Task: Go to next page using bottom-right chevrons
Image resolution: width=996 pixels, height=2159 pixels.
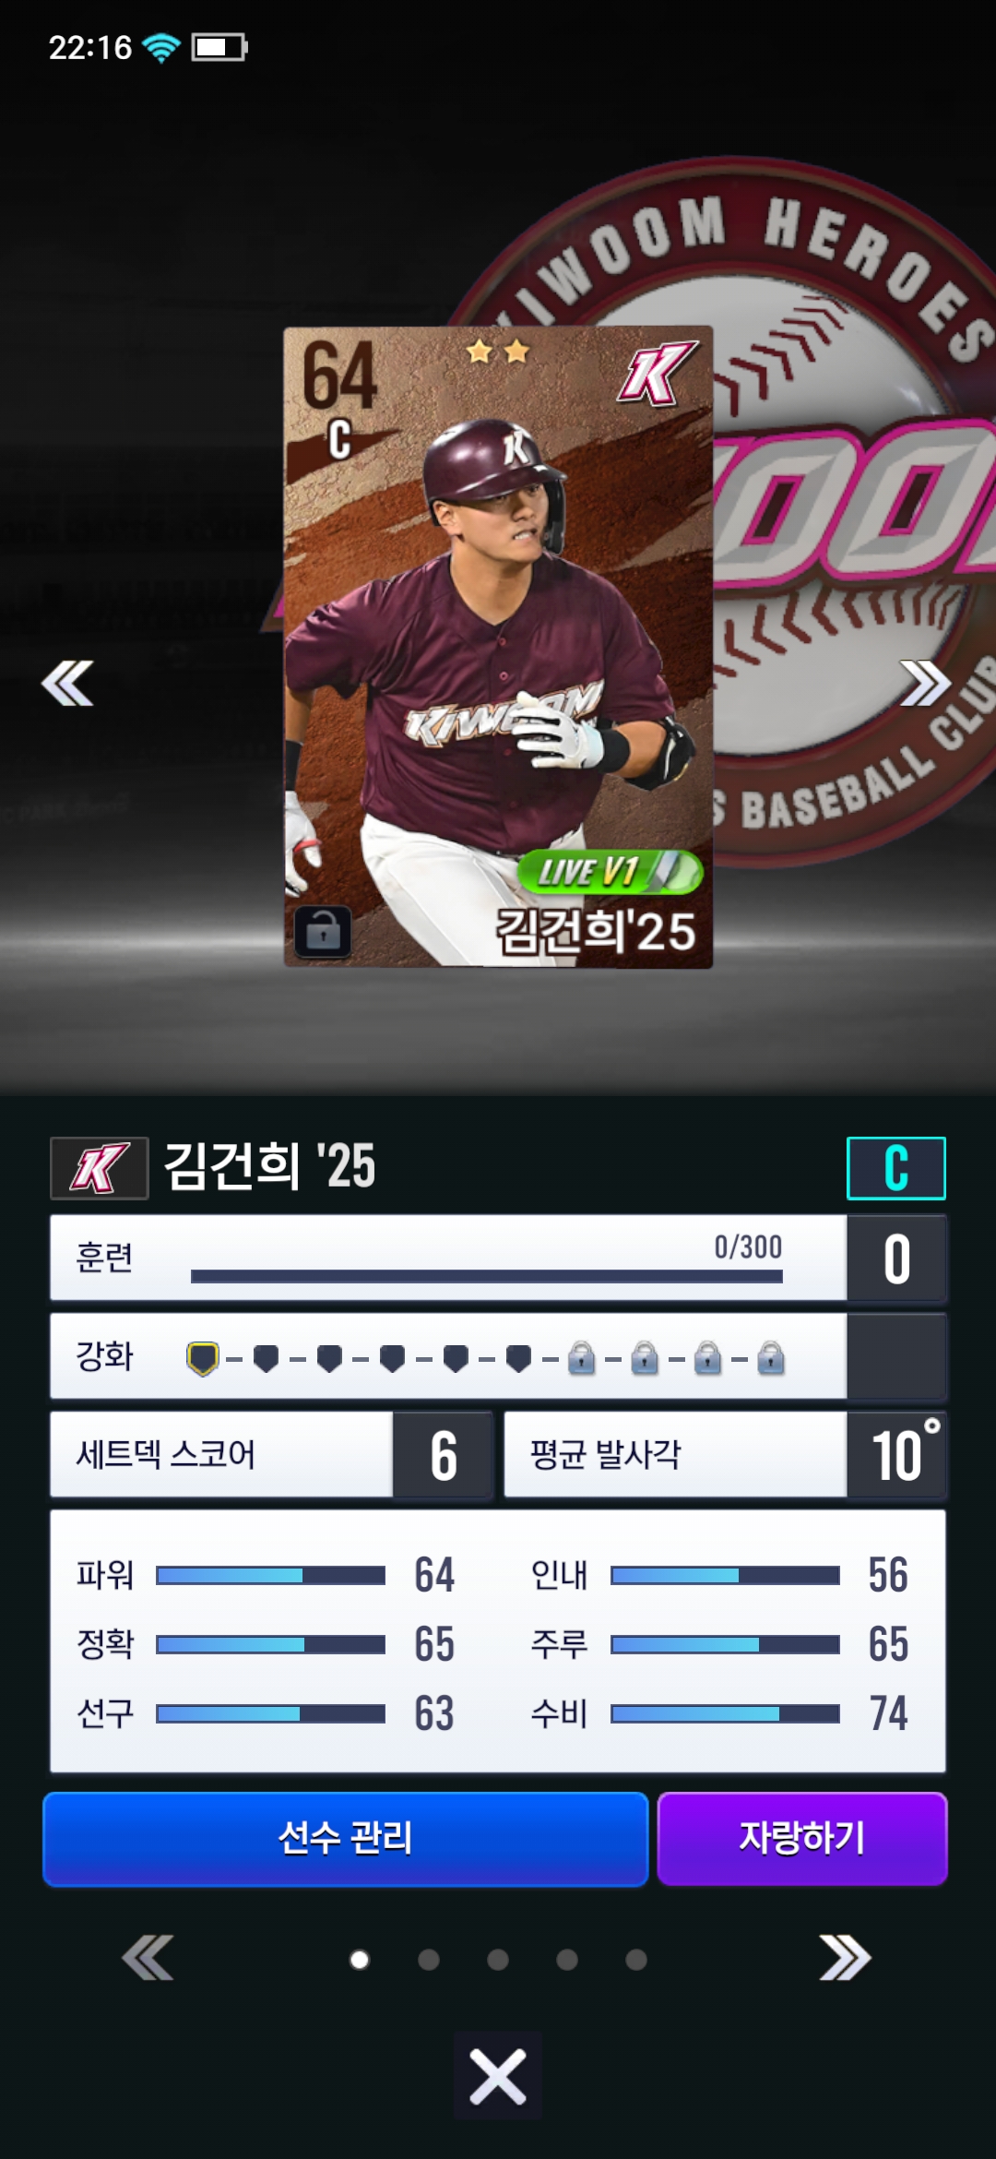Action: pos(846,1958)
